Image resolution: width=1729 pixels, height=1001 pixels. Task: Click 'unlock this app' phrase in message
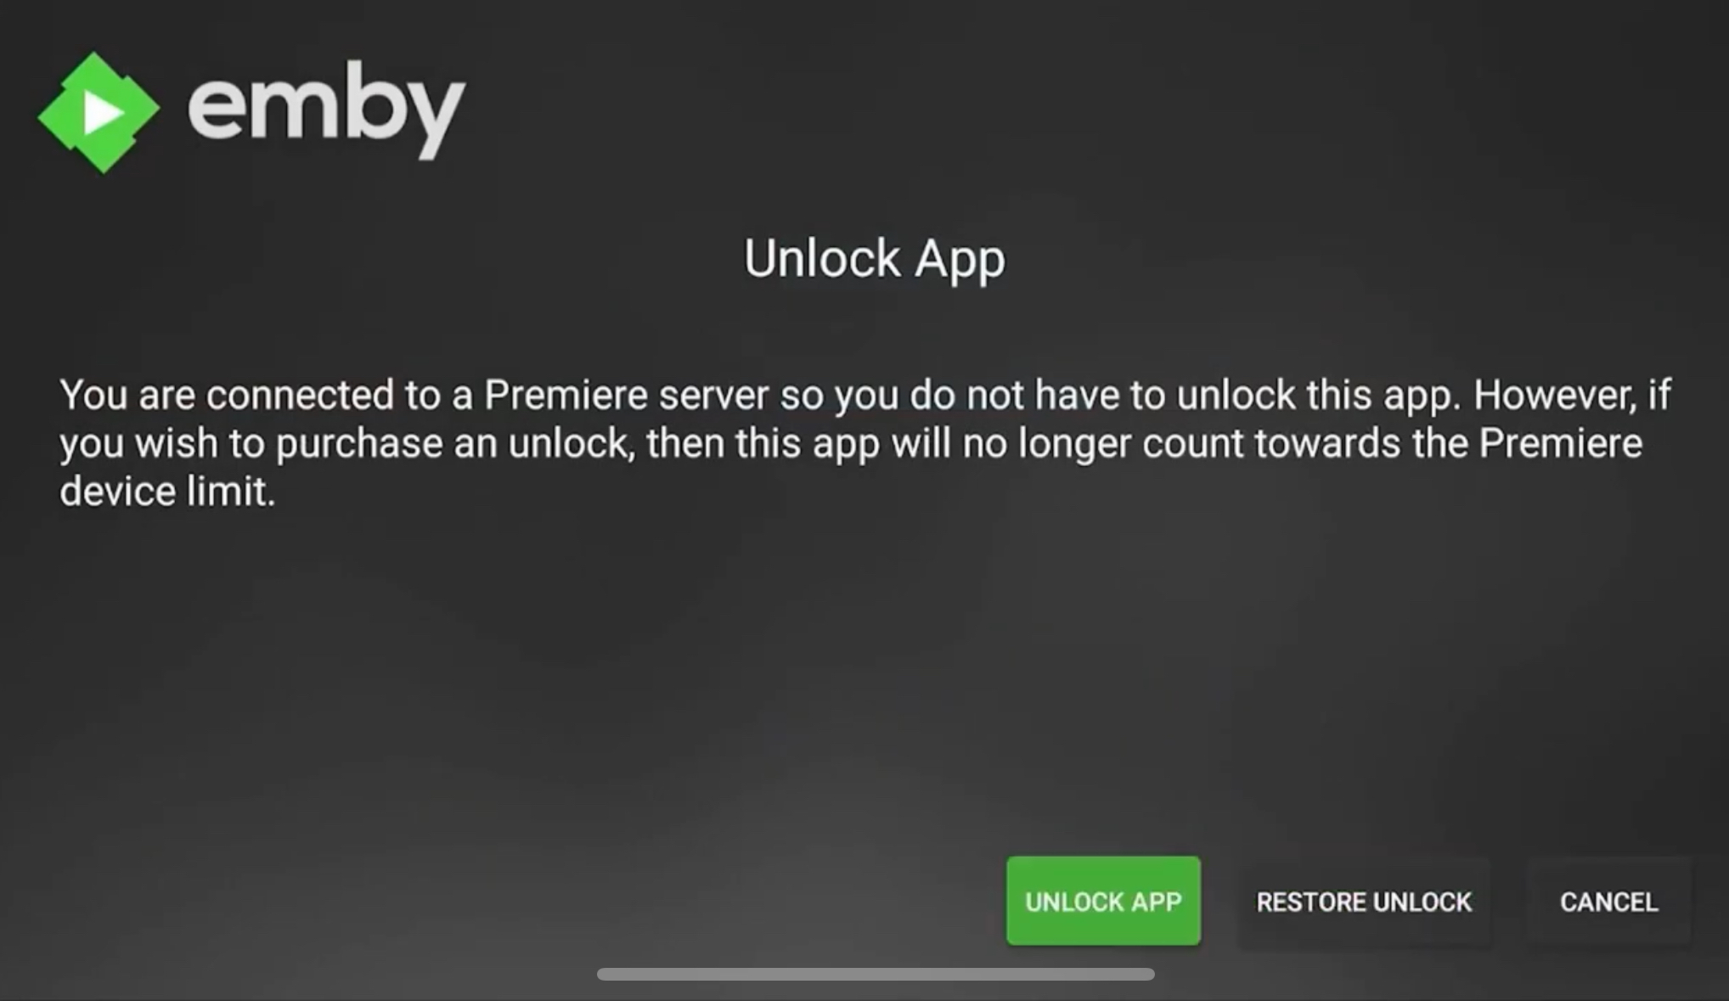(1319, 395)
